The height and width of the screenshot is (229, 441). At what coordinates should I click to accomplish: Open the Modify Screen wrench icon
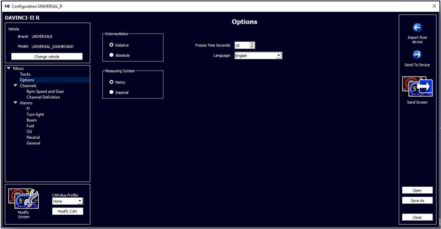(x=23, y=198)
